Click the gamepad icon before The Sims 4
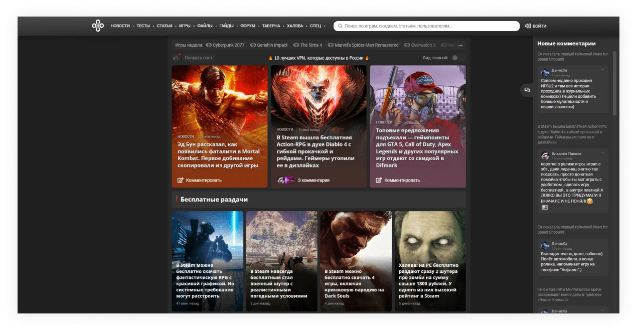This screenshot has width=637, height=332. (x=296, y=45)
